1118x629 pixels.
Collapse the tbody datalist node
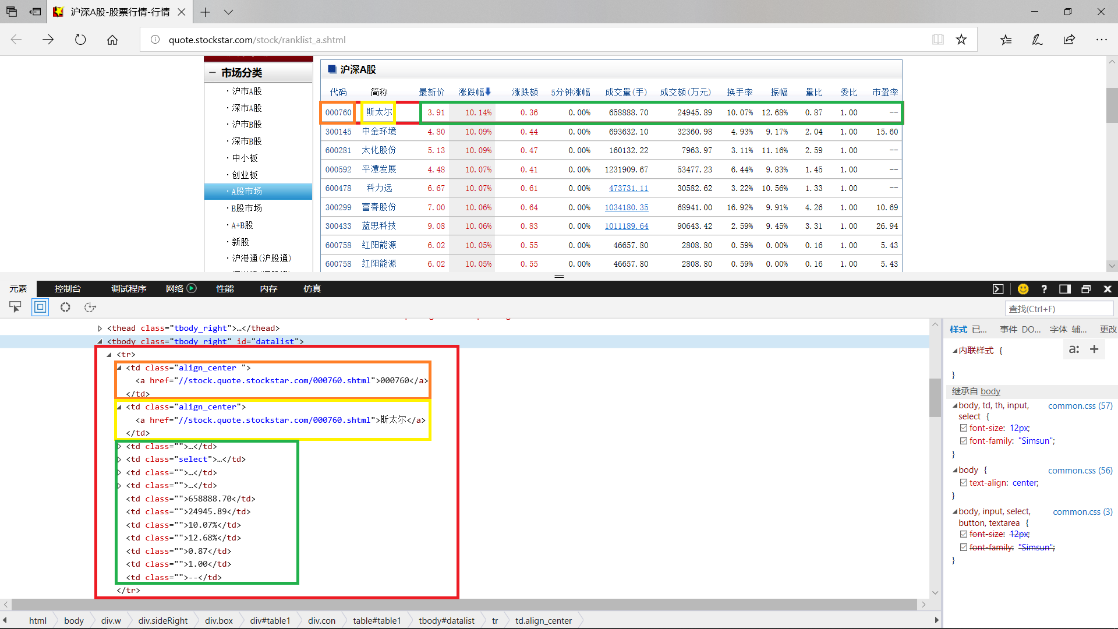point(100,341)
